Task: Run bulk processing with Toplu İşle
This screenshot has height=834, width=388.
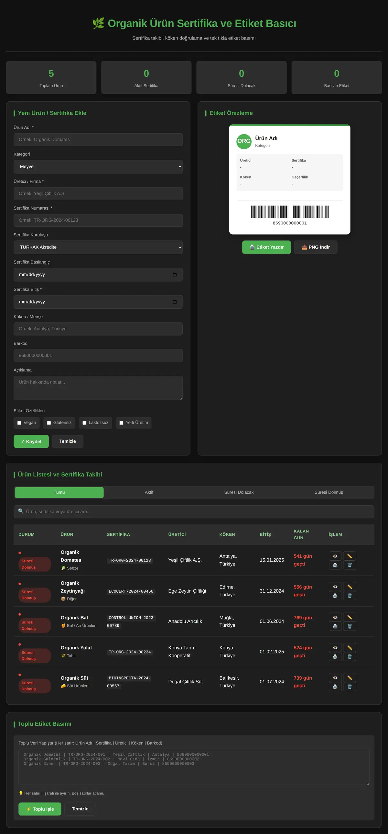Action: click(40, 809)
